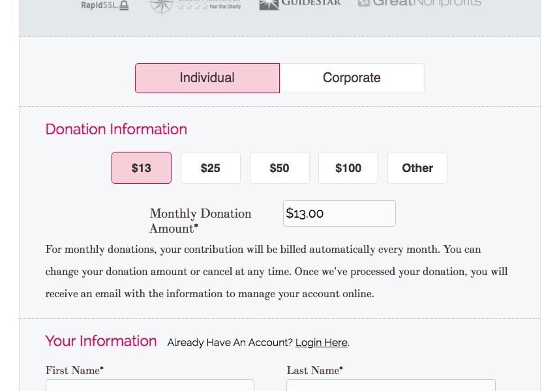Click the Already Have An Account text
The image size is (557, 391).
tap(230, 343)
